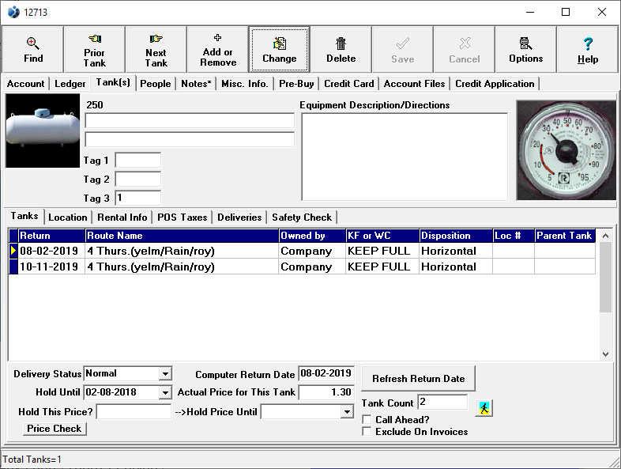
Task: Open the Safety Check sub-tab
Action: (302, 217)
